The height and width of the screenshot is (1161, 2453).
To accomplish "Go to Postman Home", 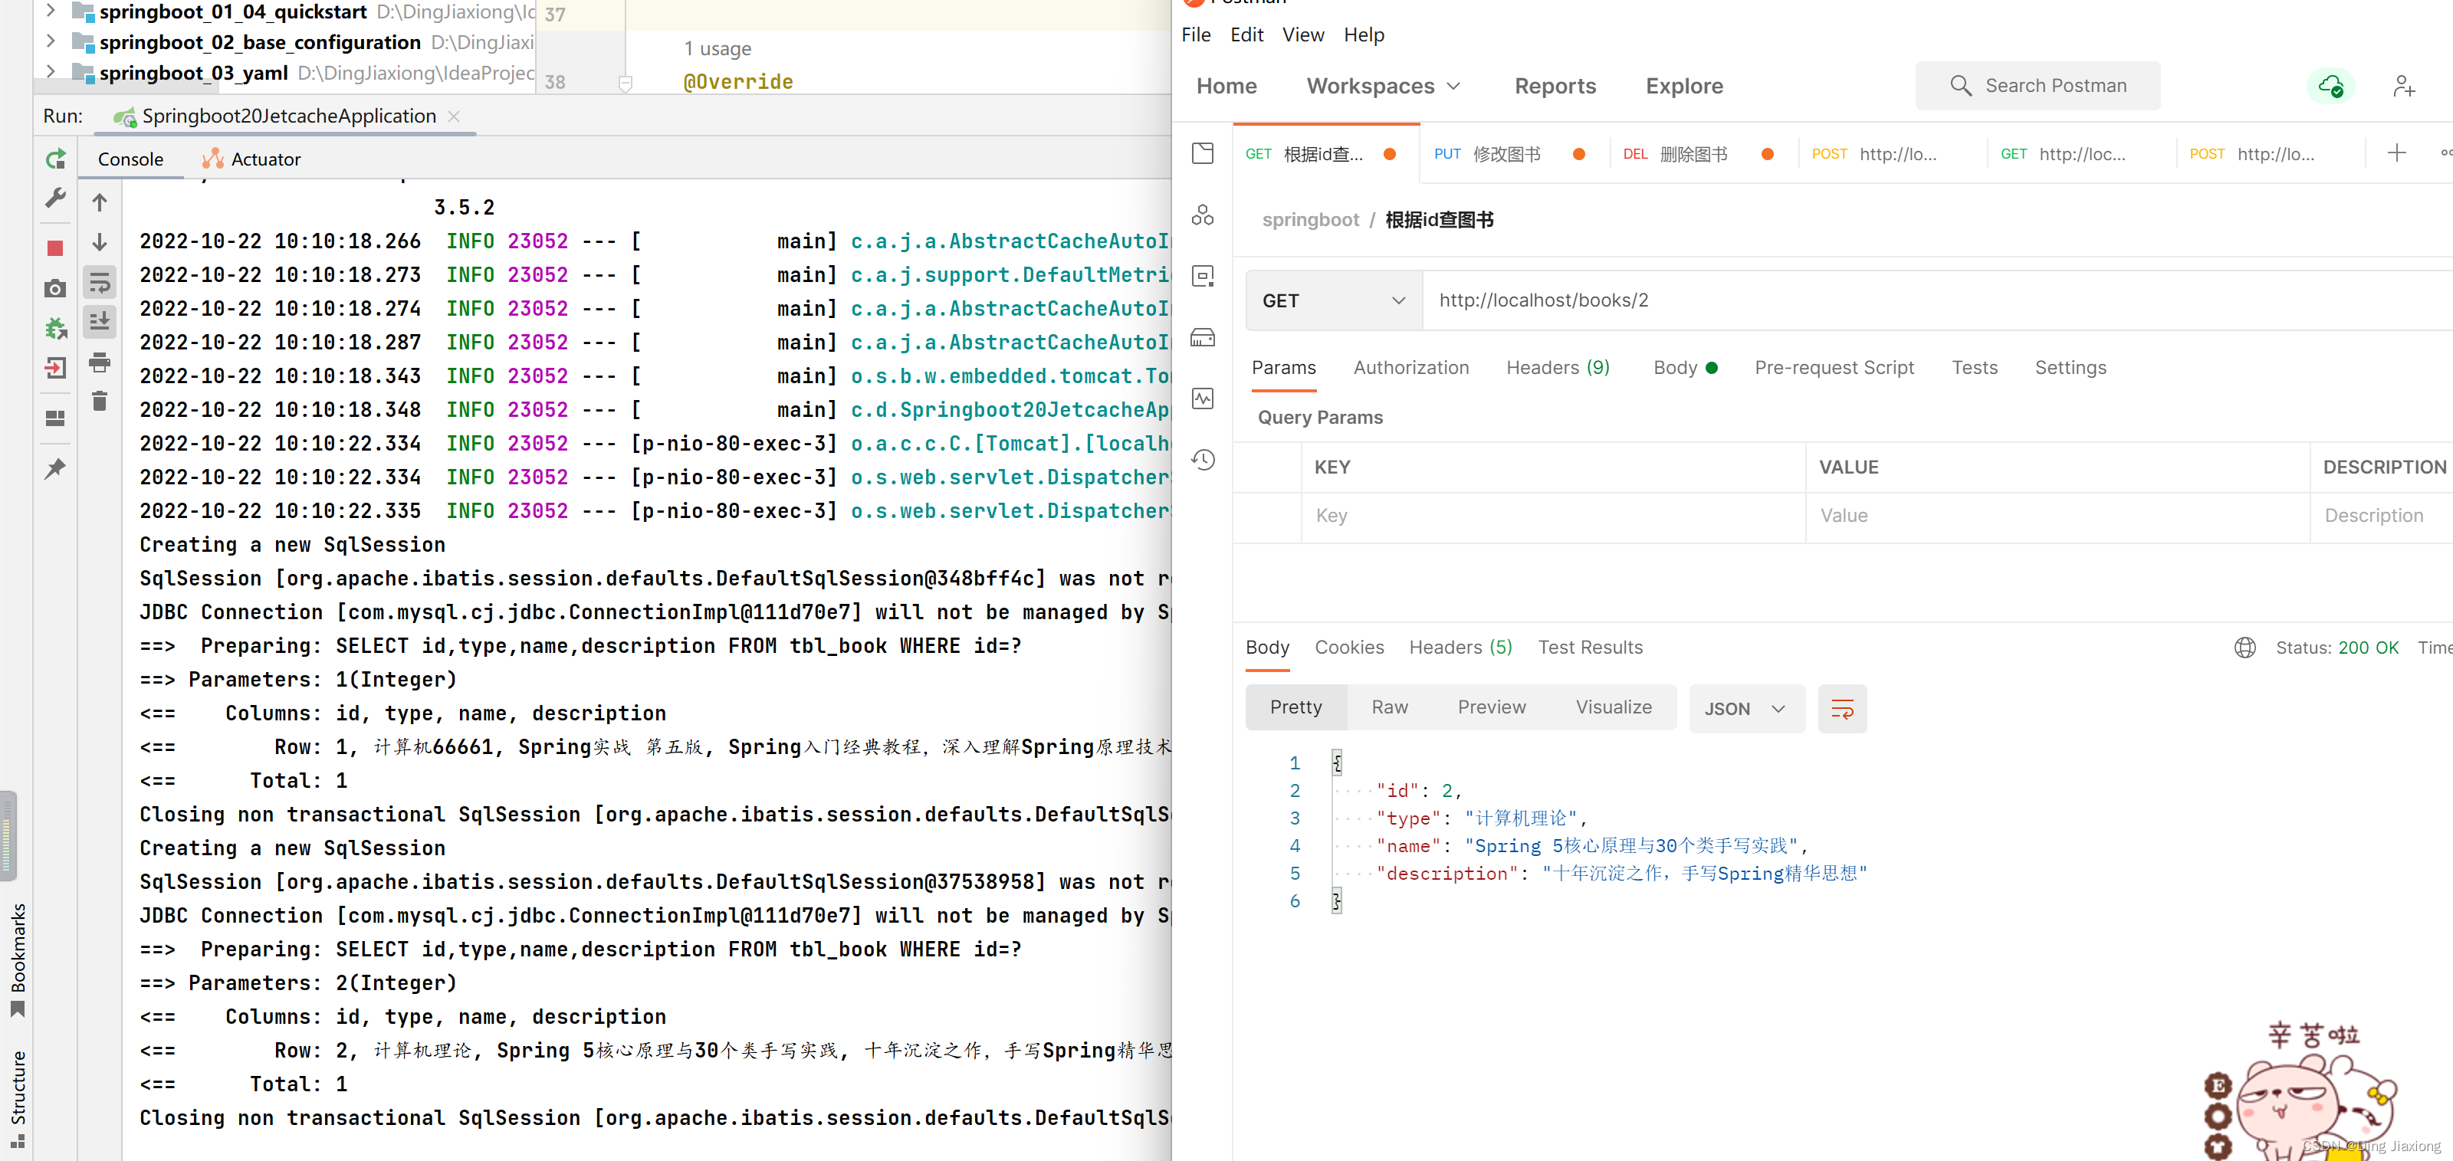I will point(1226,87).
